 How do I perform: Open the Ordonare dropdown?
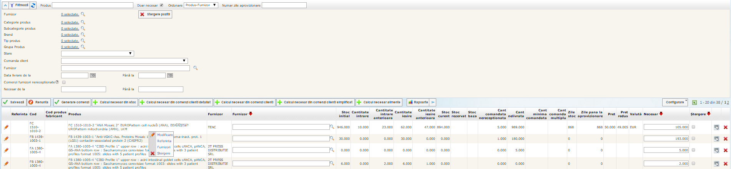click(x=201, y=5)
